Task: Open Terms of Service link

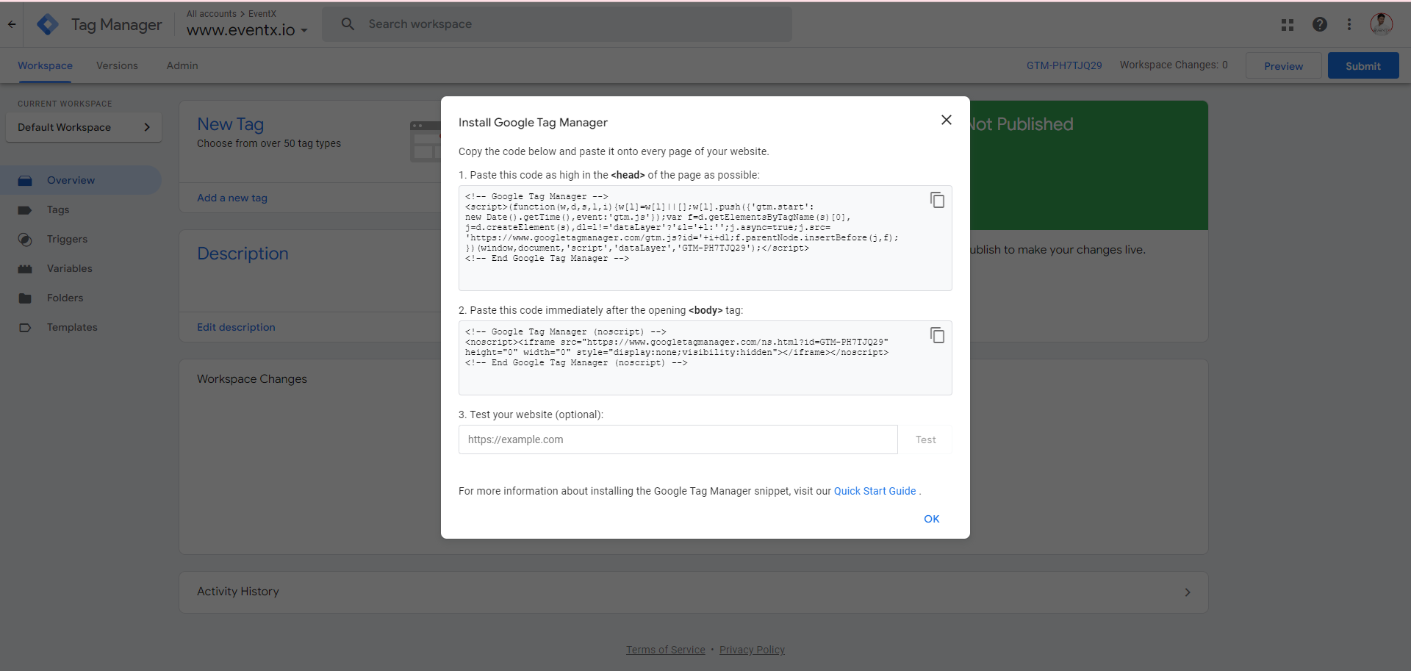Action: 665,650
